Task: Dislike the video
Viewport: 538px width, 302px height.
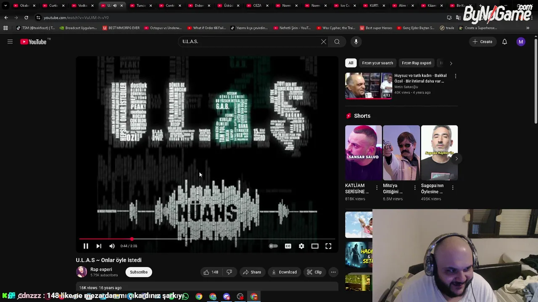Action: tap(229, 272)
